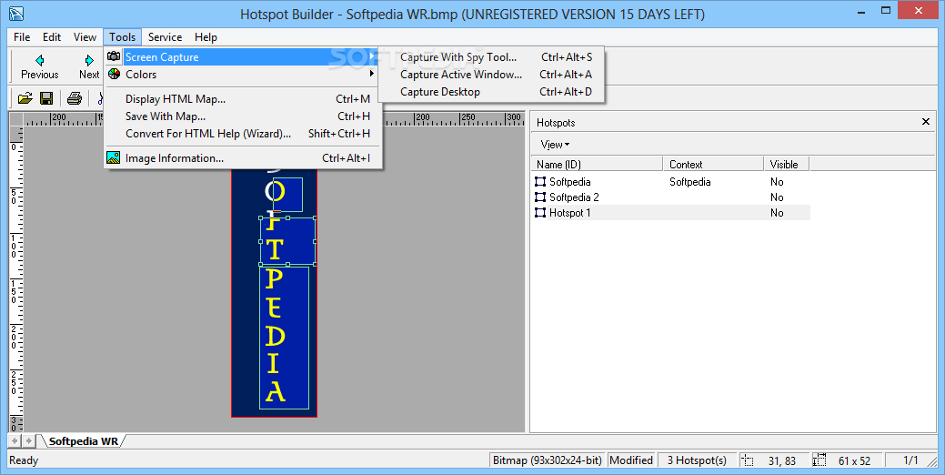
Task: Choose Image Information menu entry
Action: click(x=244, y=158)
